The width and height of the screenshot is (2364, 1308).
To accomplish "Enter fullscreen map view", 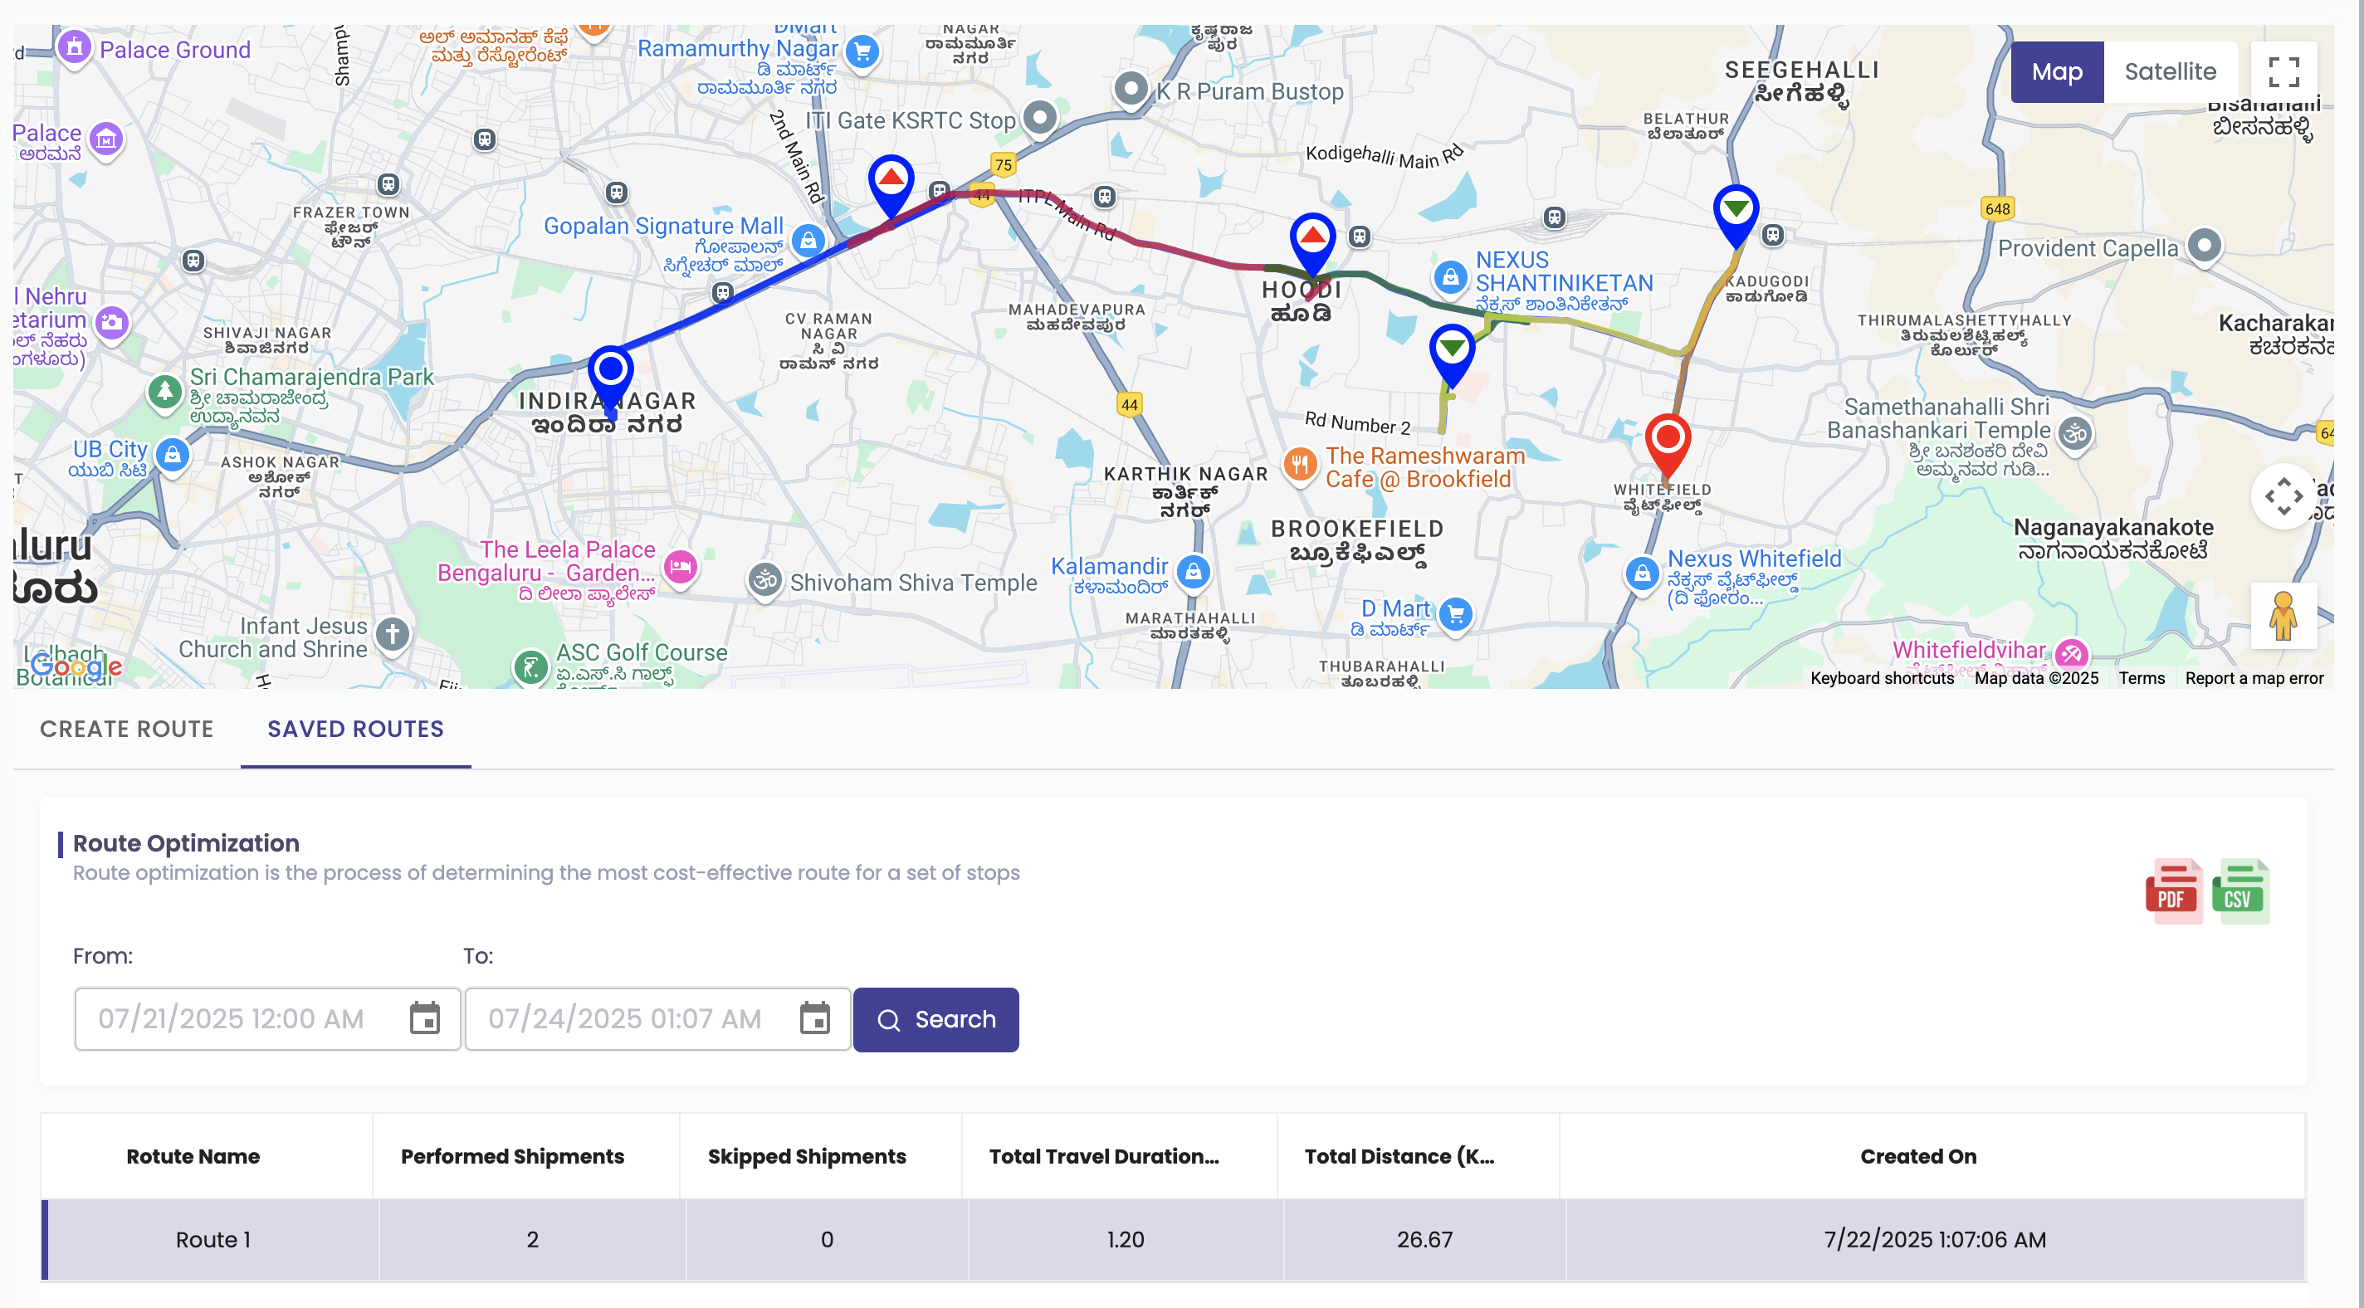I will pos(2287,71).
